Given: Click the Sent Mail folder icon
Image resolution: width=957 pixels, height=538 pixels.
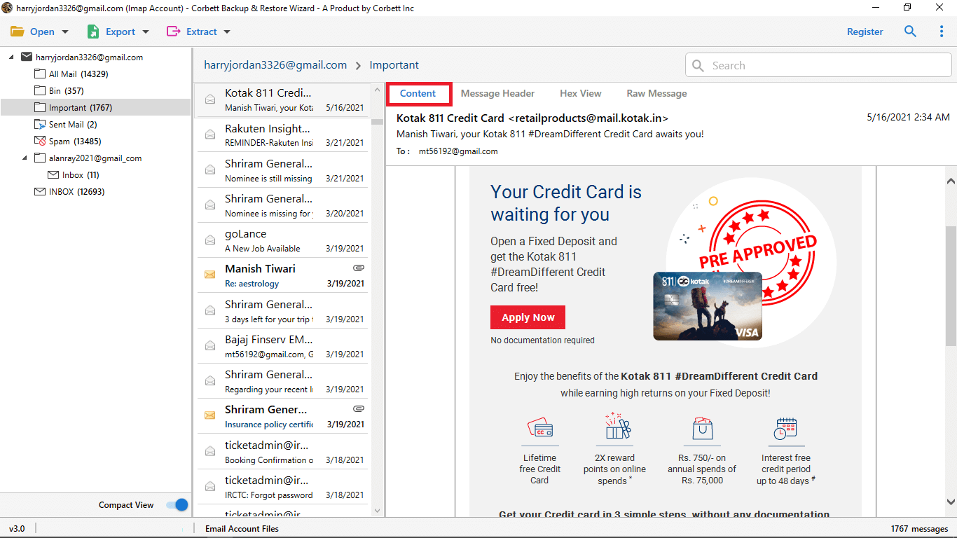Looking at the screenshot, I should pos(40,125).
